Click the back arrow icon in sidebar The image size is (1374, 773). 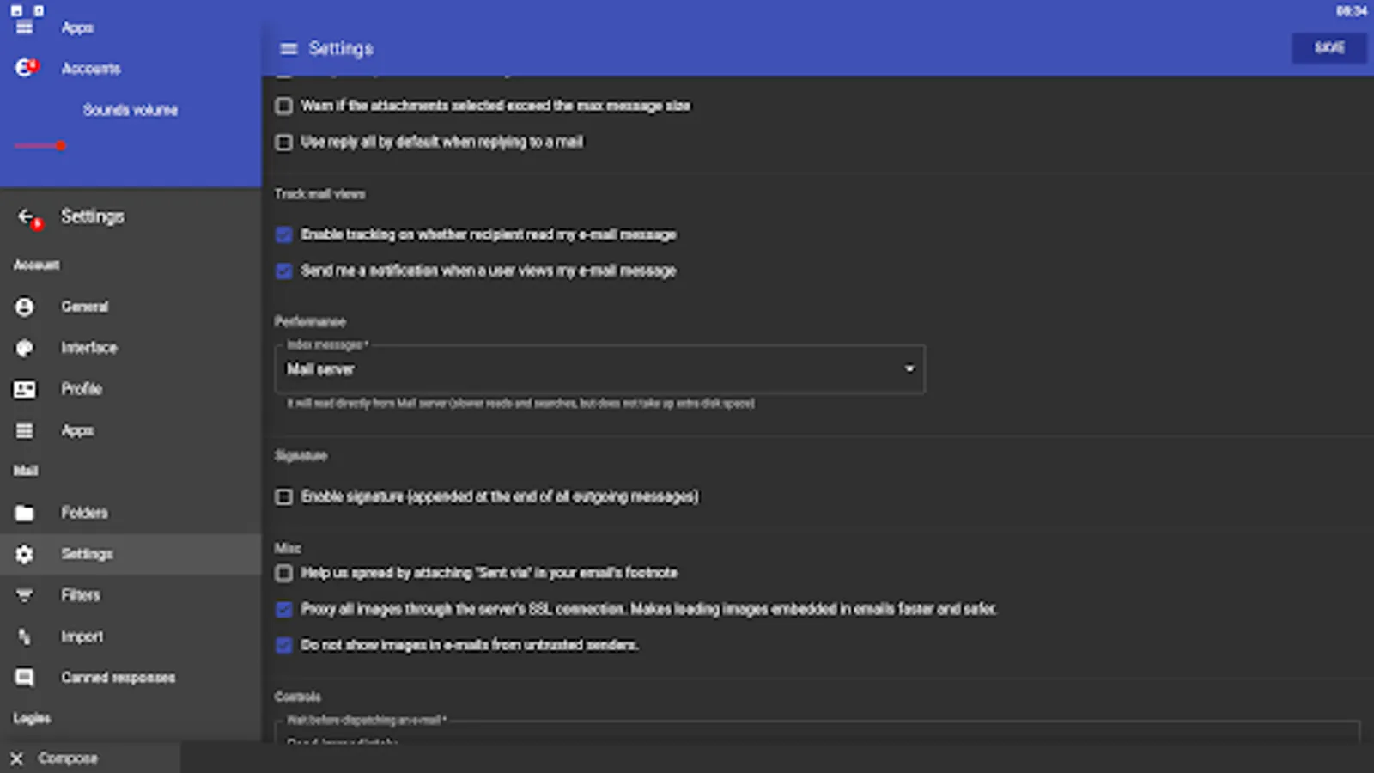click(x=26, y=216)
